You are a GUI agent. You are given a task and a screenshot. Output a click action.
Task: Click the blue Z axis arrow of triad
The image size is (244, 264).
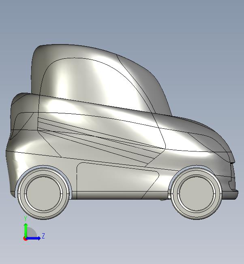(x=33, y=238)
